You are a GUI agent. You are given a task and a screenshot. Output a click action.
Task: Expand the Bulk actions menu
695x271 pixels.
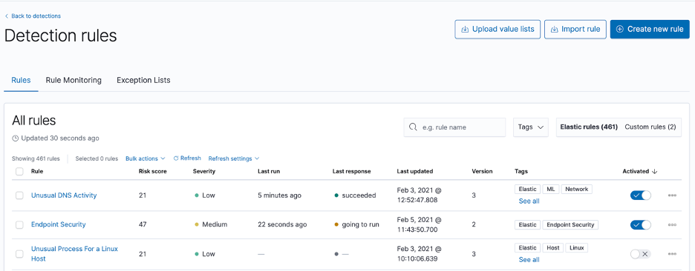coord(146,158)
